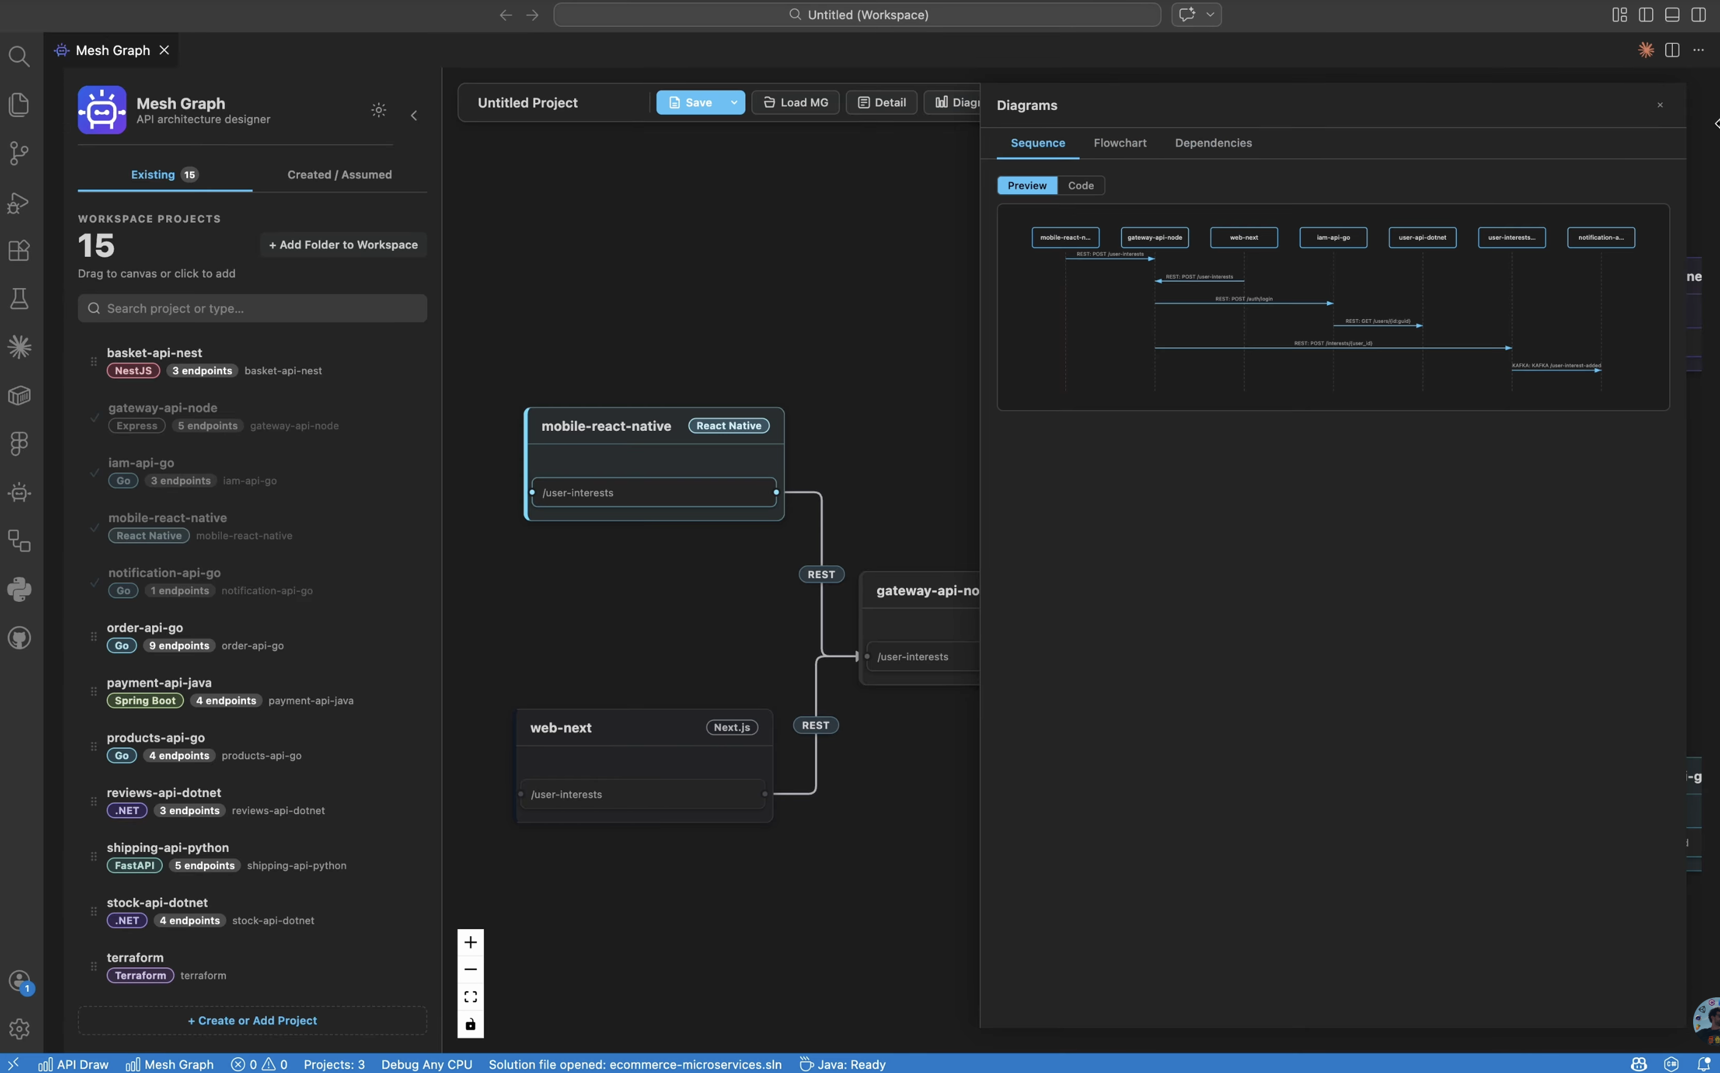
Task: Switch diagram view to Code
Action: point(1081,185)
